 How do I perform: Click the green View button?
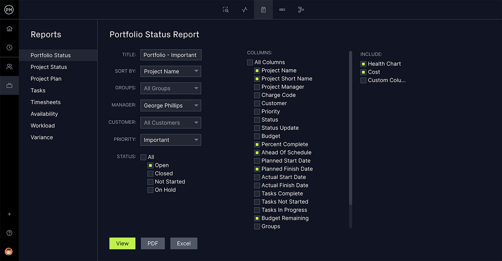[122, 243]
